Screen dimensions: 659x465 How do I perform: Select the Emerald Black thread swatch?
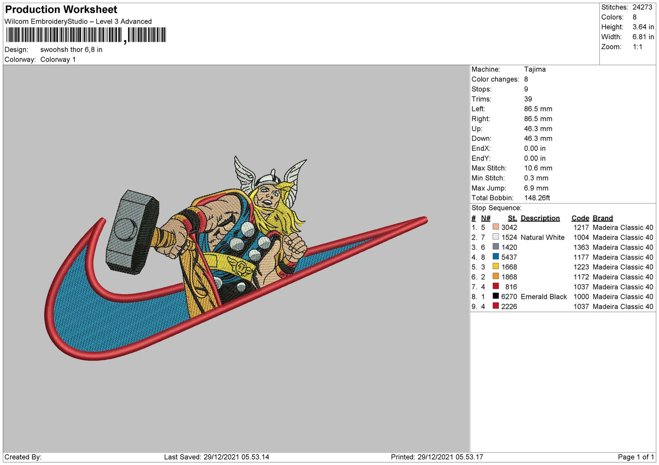pyautogui.click(x=495, y=296)
